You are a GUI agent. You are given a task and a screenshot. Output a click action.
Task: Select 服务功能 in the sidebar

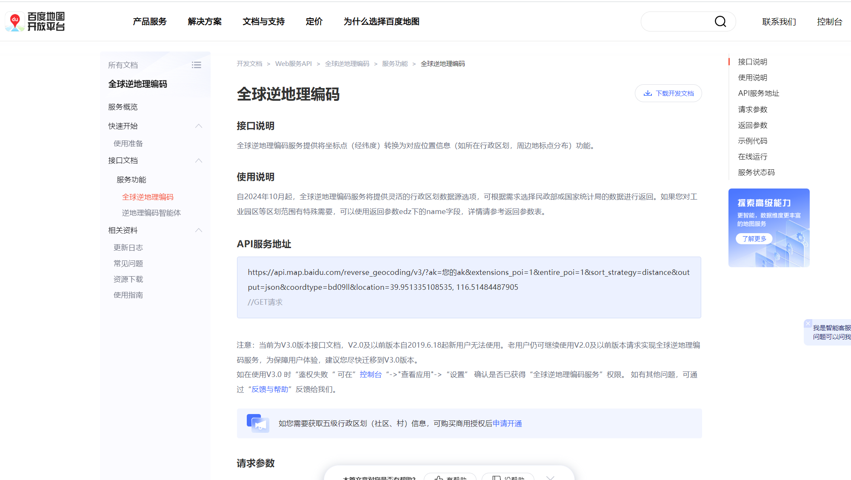[131, 180]
